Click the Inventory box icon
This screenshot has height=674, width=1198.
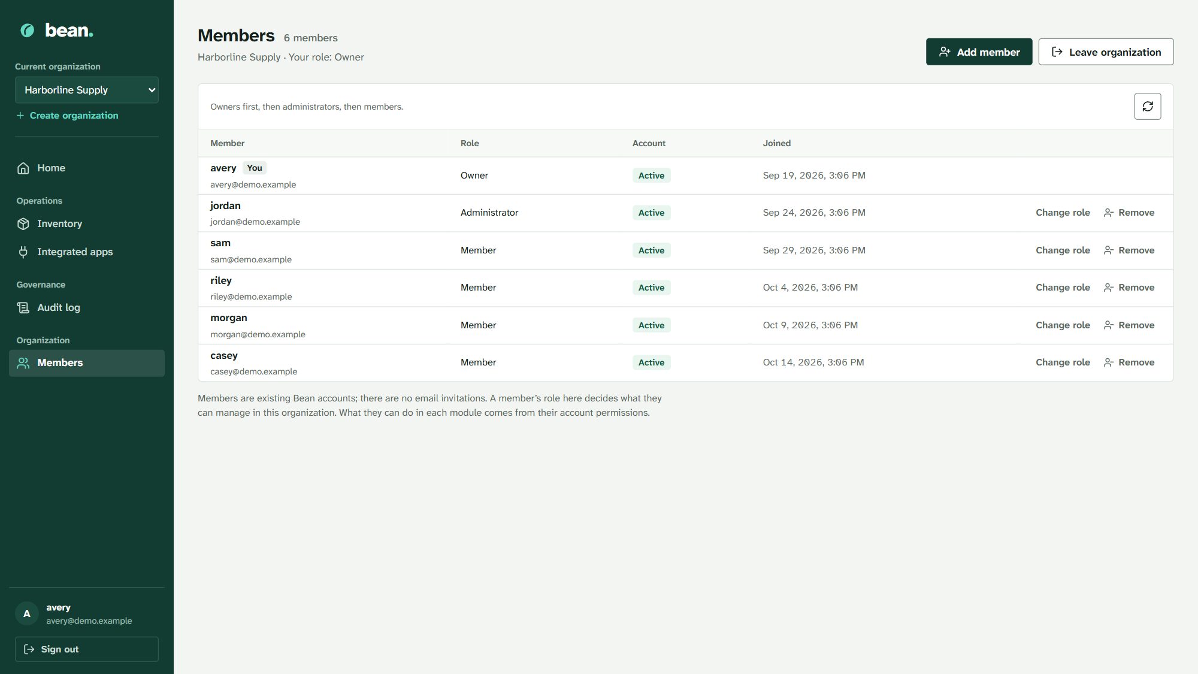pyautogui.click(x=23, y=224)
